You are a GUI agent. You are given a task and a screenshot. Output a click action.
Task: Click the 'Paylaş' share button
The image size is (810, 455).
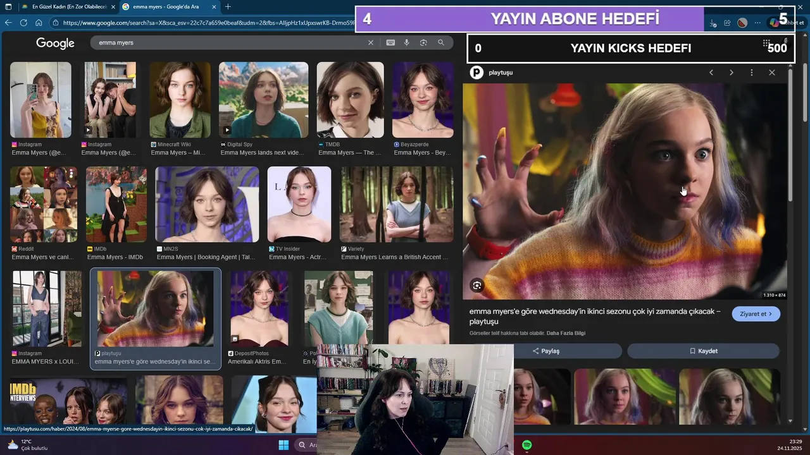pos(545,351)
